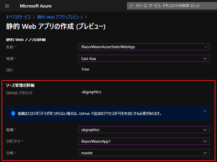Screen dimensions: 217x162
Task: Click the 組織 field label
Action: click(x=10, y=130)
